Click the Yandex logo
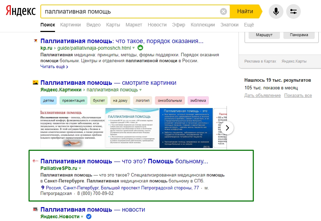Image resolution: width=321 pixels, height=221 pixels. 21,11
